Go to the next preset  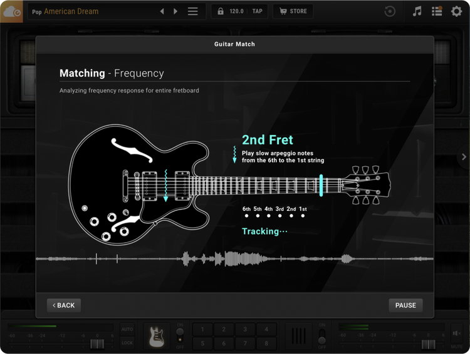[175, 11]
